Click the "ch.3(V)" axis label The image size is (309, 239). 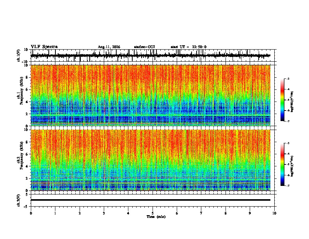19,201
